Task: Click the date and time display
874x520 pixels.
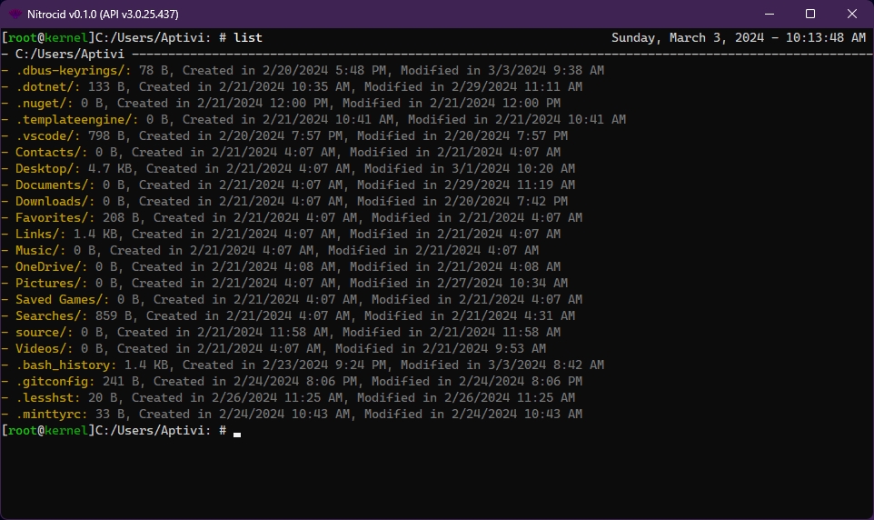Action: coord(738,38)
